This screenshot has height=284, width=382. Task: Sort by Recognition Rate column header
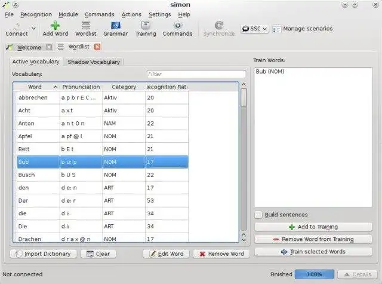167,87
